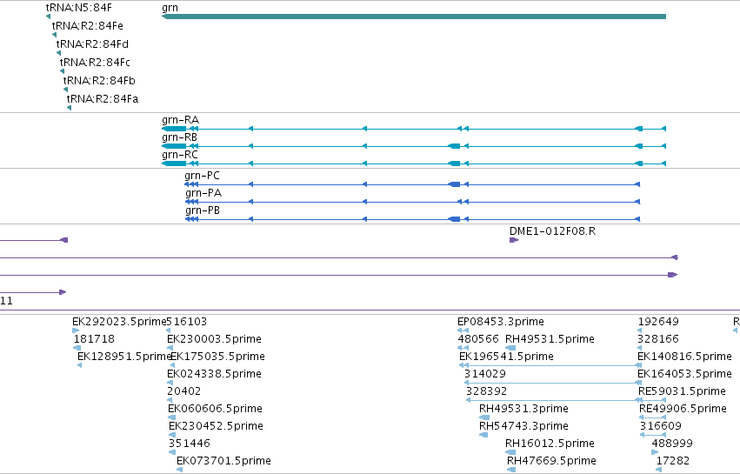Select the RH49531.5prime EST
740x474 pixels.
[550, 339]
